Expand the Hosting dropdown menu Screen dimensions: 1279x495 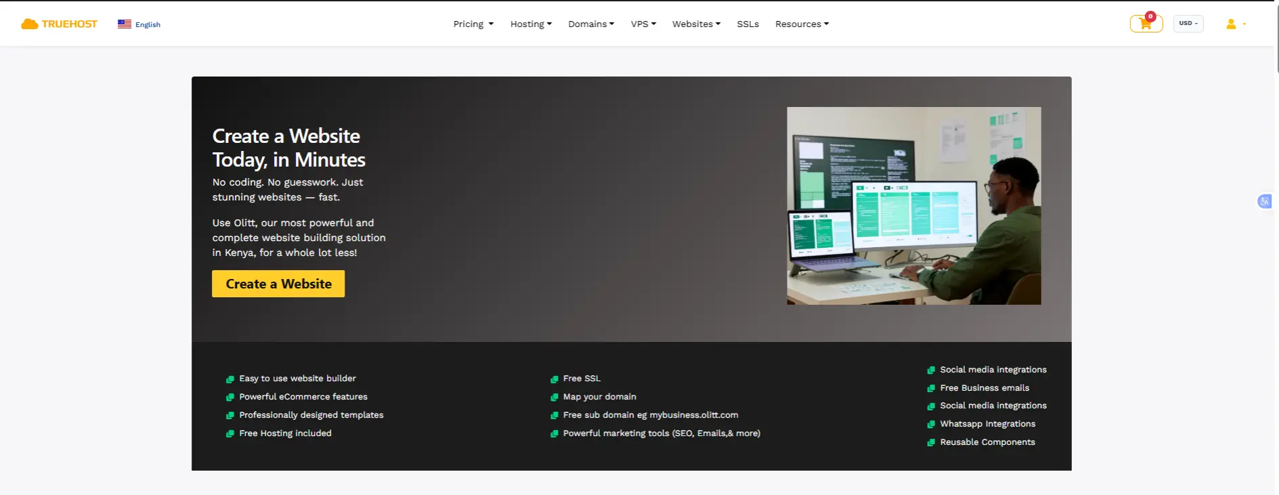click(x=531, y=24)
